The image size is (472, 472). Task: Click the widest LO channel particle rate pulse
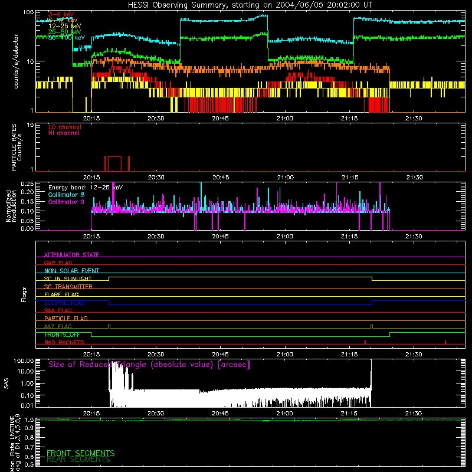coord(114,164)
